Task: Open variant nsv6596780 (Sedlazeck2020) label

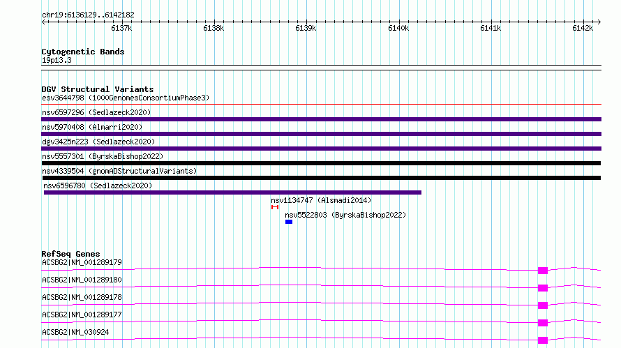Action: (x=98, y=186)
